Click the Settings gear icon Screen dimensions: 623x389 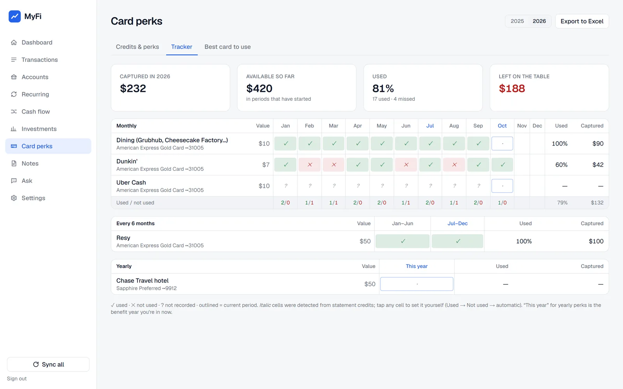point(14,198)
